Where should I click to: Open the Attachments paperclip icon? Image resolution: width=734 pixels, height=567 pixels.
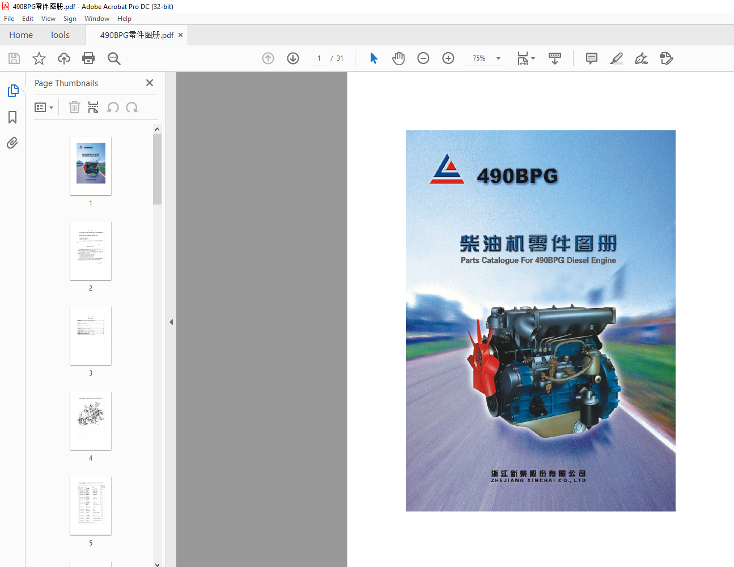[12, 143]
